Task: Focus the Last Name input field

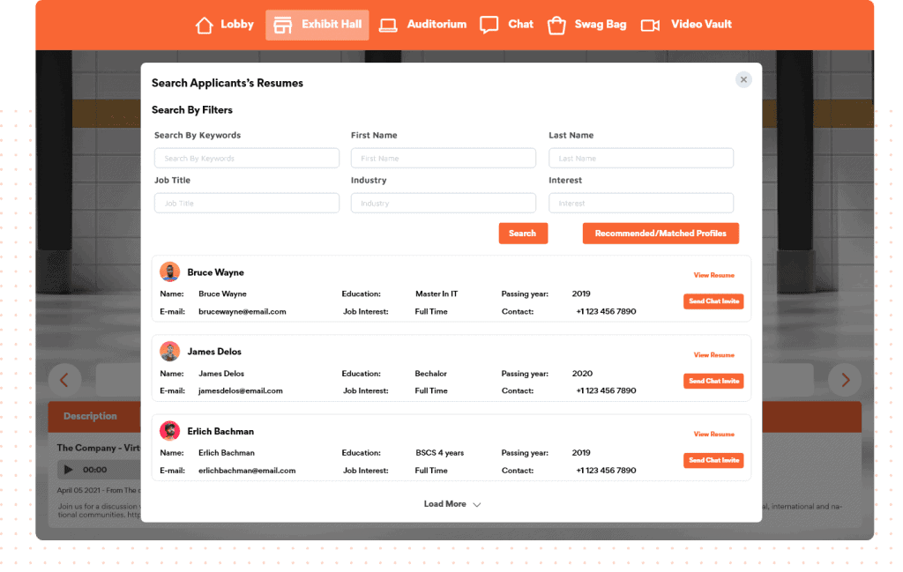Action: tap(641, 159)
